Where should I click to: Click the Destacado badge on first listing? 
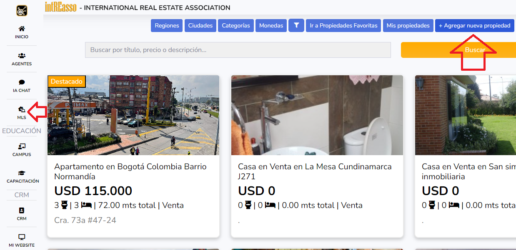point(67,82)
